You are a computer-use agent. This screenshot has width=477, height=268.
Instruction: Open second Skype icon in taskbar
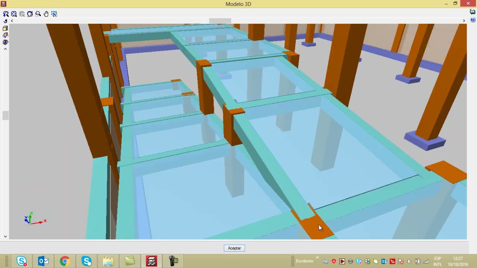[86, 261]
